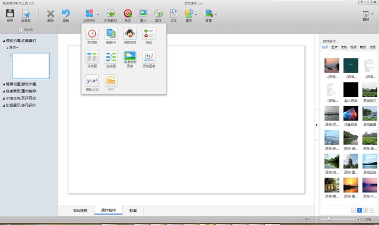Click the 撤销 (Undo) arrow icon

pos(66,13)
